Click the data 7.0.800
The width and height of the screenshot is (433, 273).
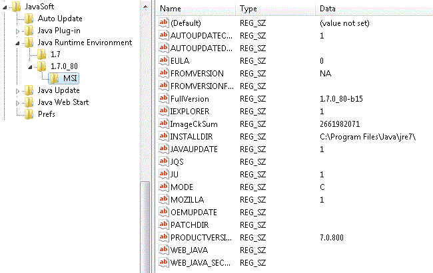click(332, 237)
